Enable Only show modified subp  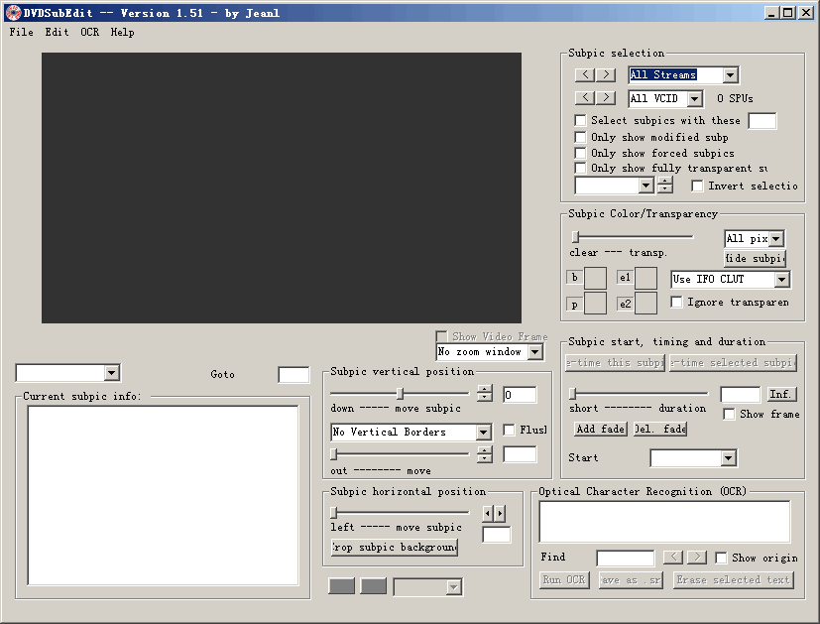coord(580,137)
